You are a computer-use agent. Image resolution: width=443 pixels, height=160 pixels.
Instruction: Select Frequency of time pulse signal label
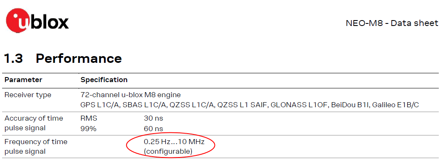click(x=36, y=147)
